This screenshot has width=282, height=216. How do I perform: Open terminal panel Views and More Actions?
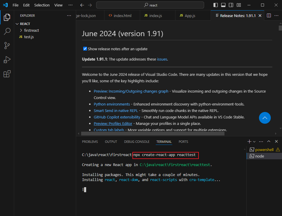click(261, 141)
